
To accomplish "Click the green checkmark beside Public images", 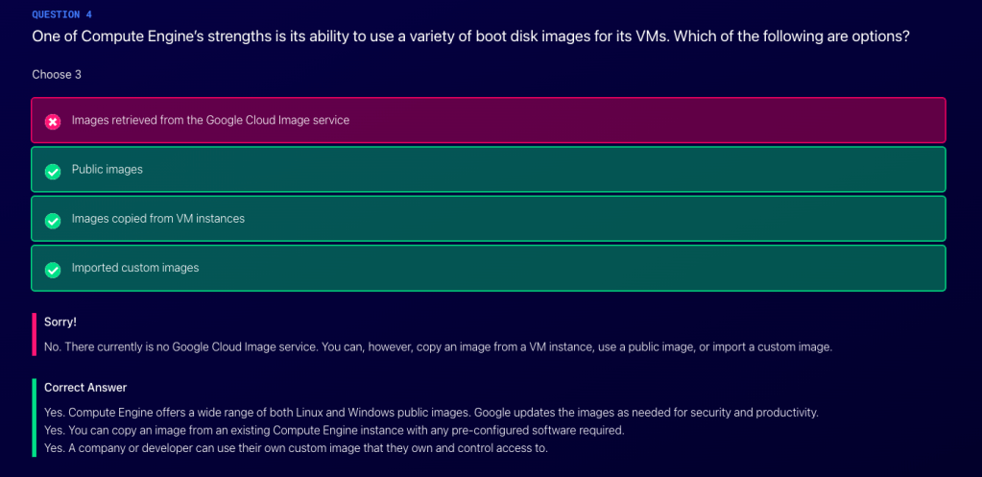I will pyautogui.click(x=54, y=171).
